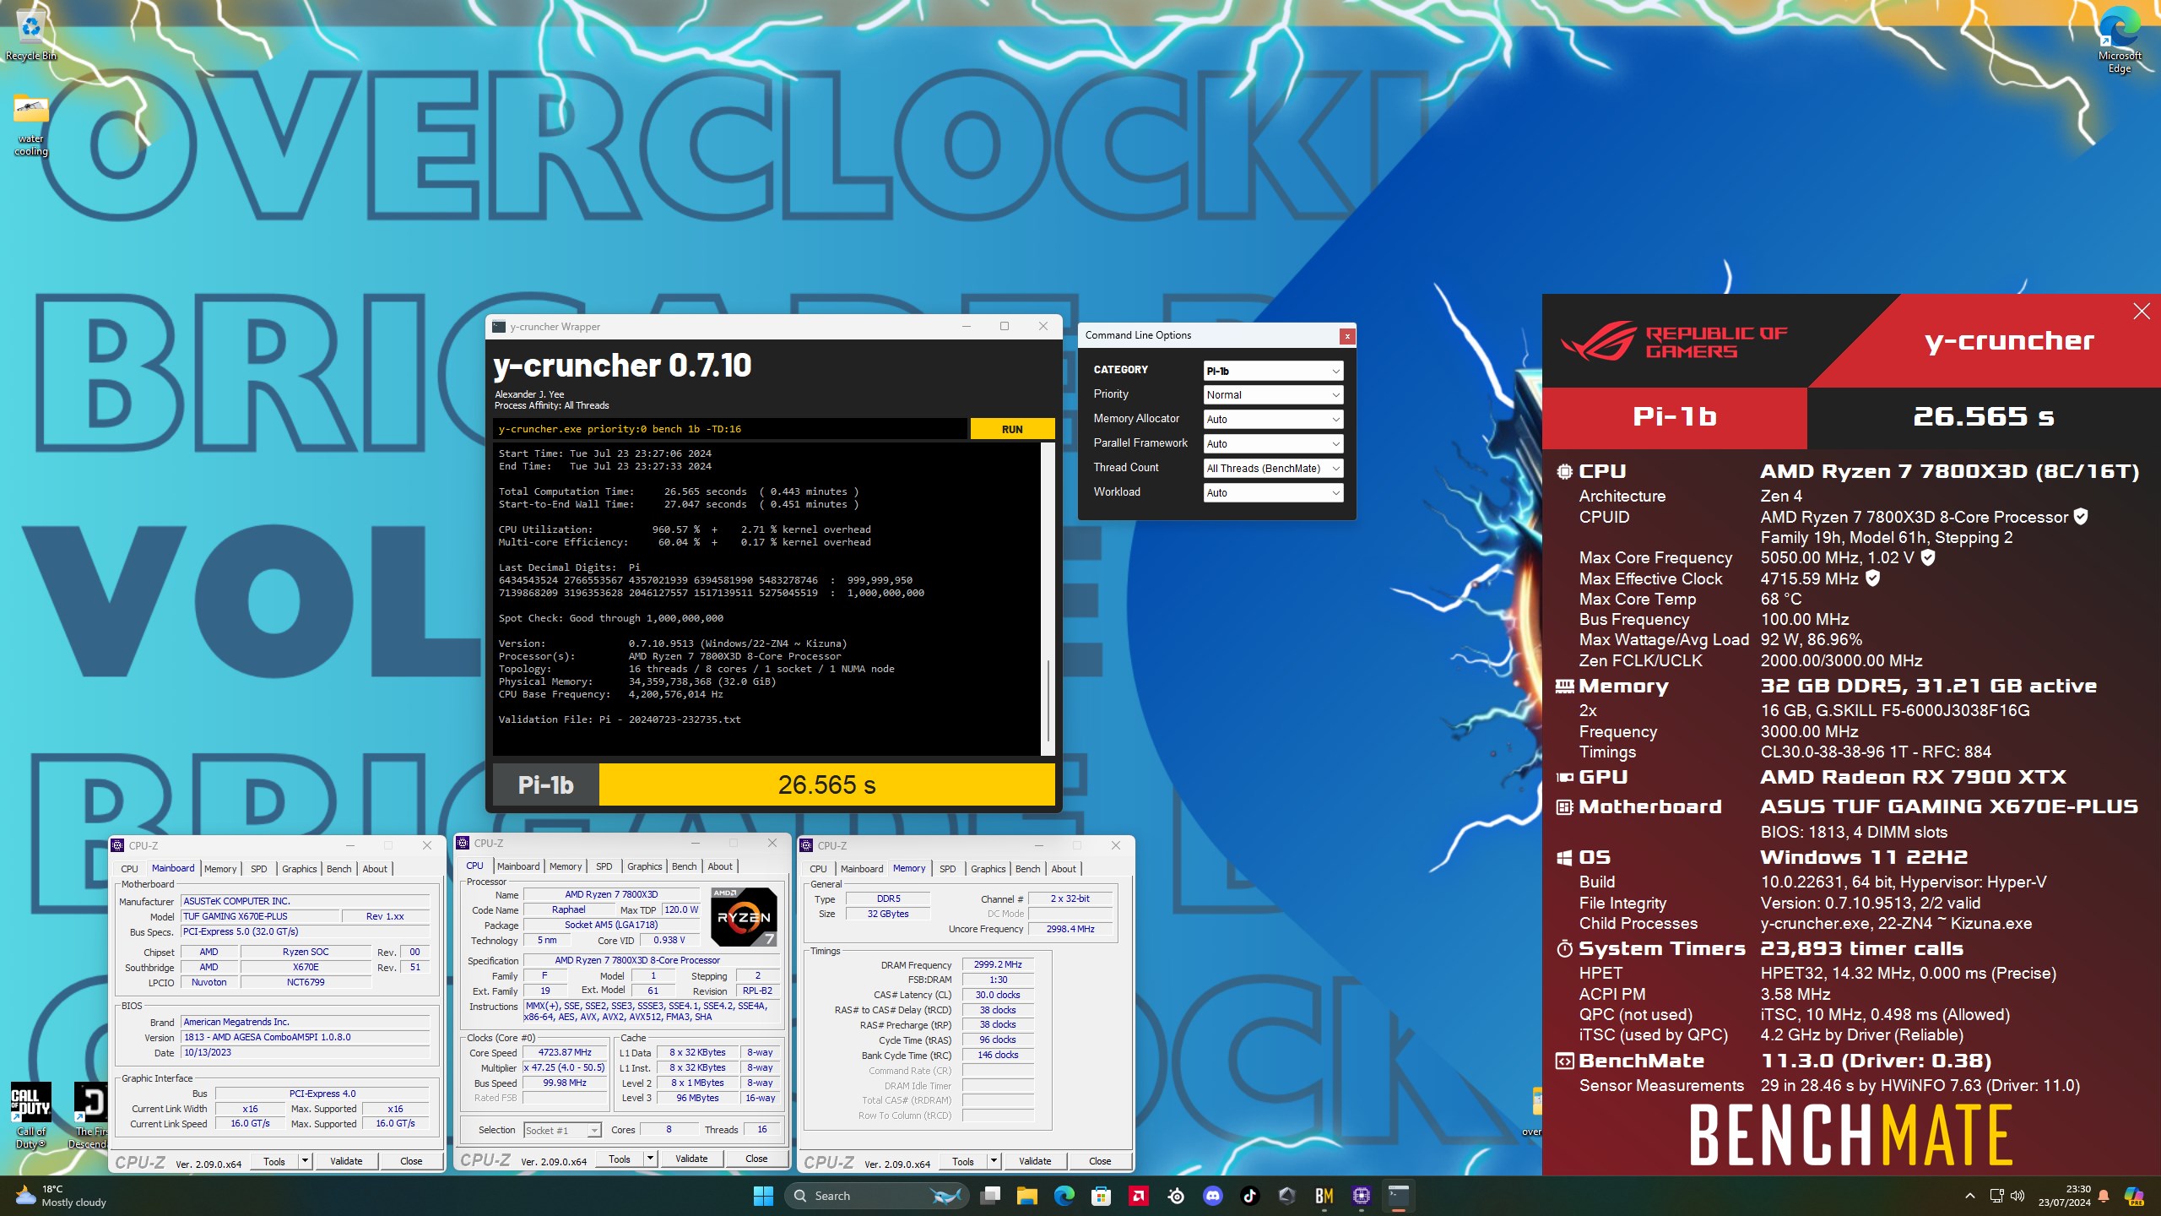
Task: Switch to SPD tab in CPU-Z Mainboard window
Action: (258, 869)
